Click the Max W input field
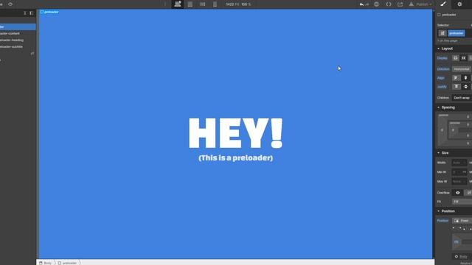The image size is (472, 265). click(459, 182)
